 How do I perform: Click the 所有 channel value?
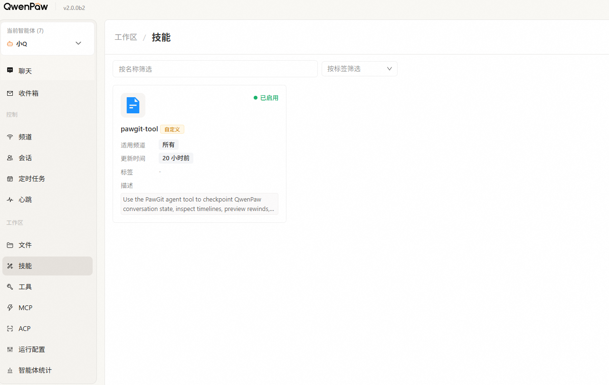[x=169, y=145]
